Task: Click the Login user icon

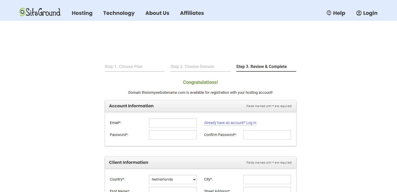Action: 359,13
